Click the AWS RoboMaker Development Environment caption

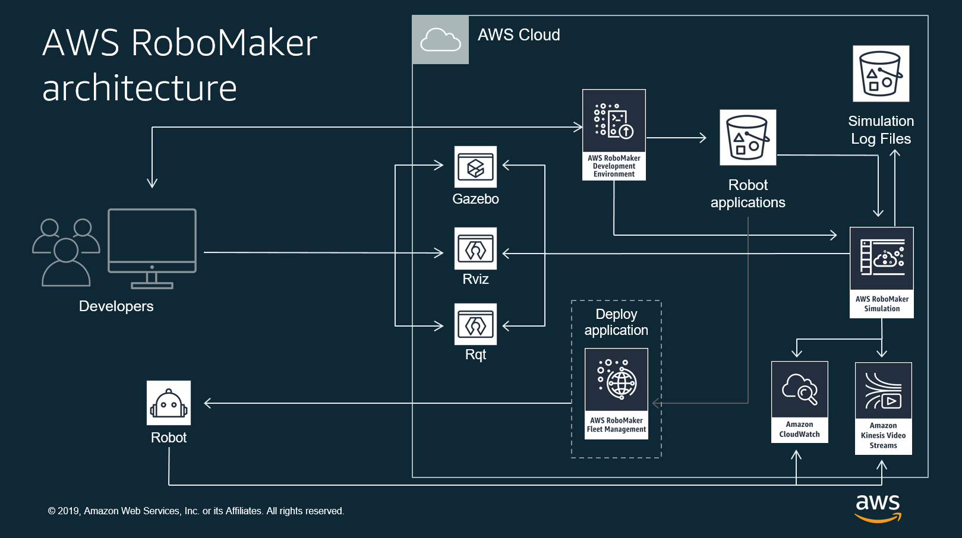[614, 166]
